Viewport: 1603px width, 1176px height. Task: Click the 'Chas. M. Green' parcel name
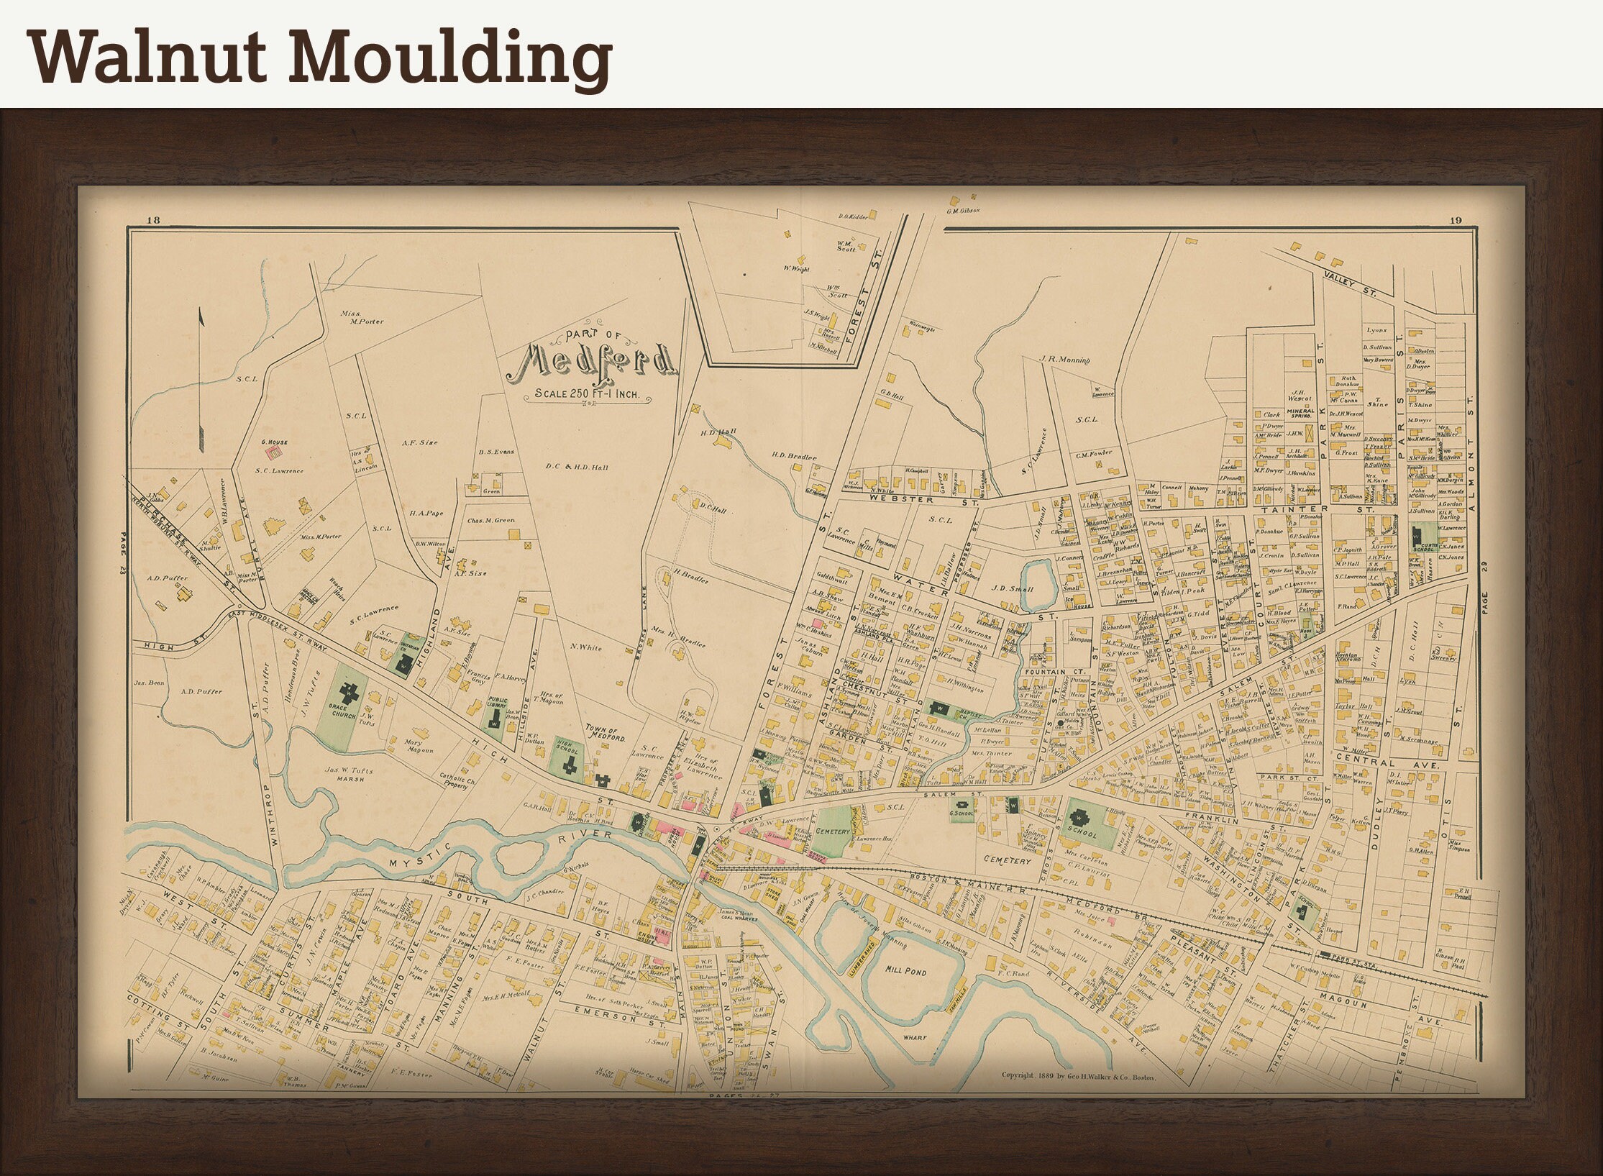[491, 520]
